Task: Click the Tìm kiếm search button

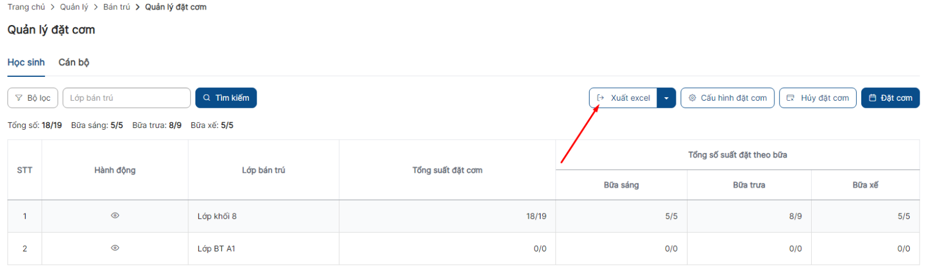Action: [x=226, y=98]
